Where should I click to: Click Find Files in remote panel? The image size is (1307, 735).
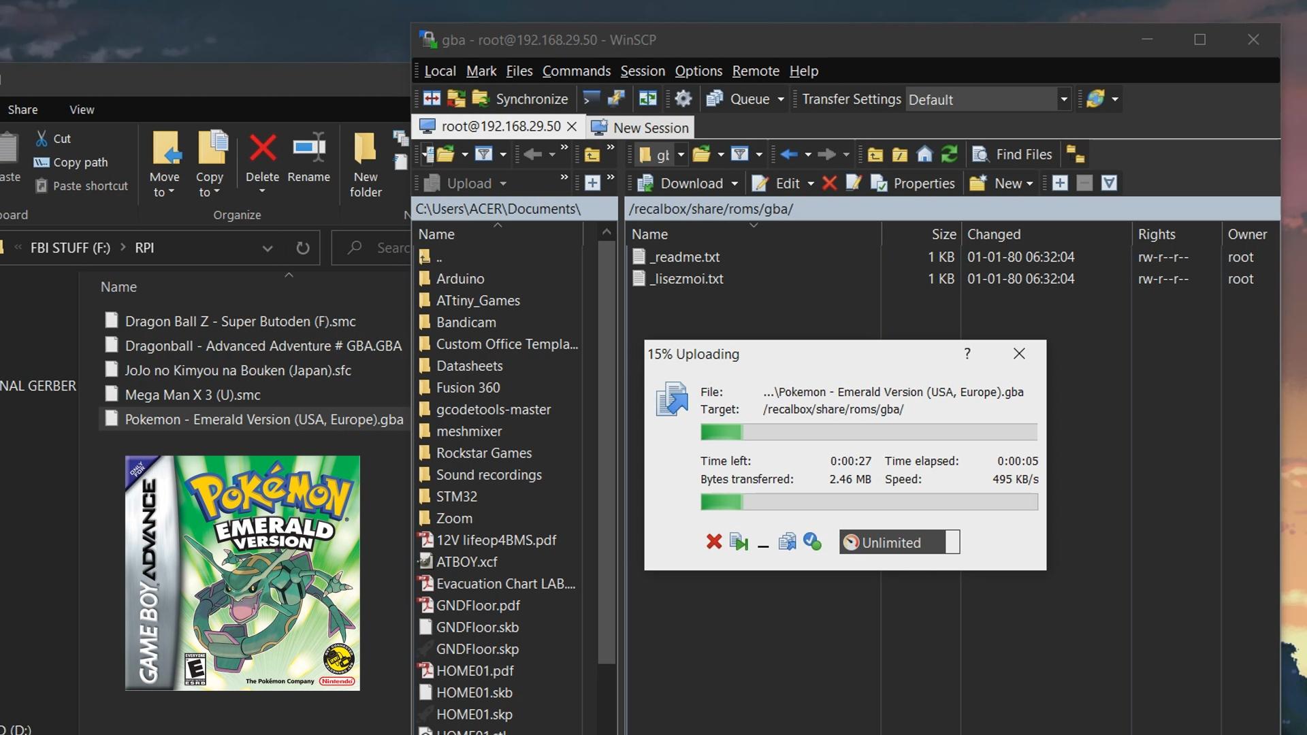click(x=1012, y=154)
